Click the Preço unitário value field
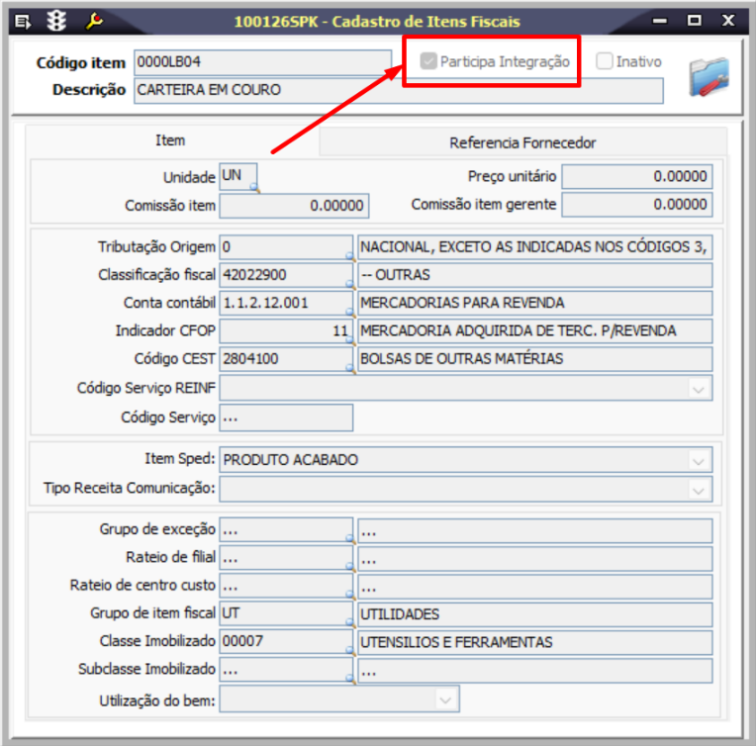The height and width of the screenshot is (746, 756). click(637, 176)
